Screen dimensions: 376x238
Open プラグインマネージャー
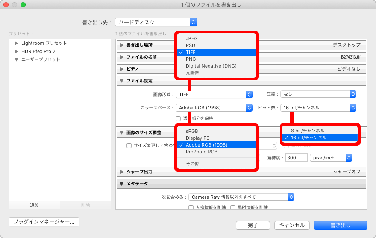click(44, 222)
